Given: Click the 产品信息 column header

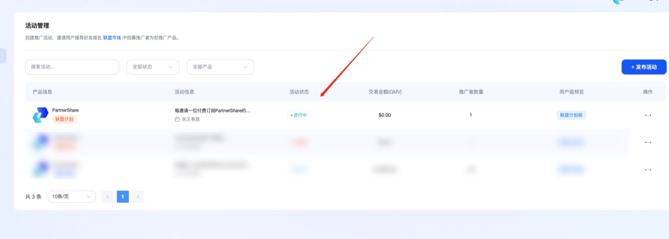Looking at the screenshot, I should tap(43, 92).
